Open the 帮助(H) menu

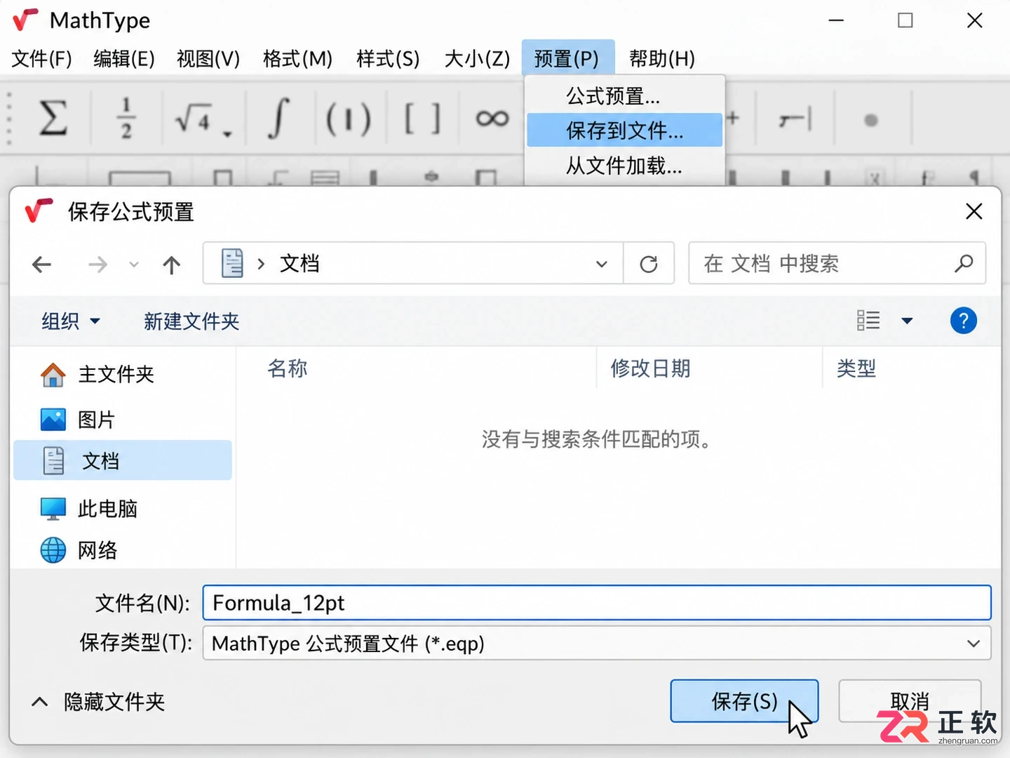[x=662, y=58]
